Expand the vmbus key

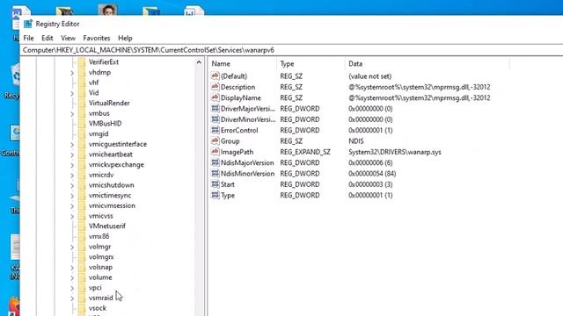pos(72,113)
